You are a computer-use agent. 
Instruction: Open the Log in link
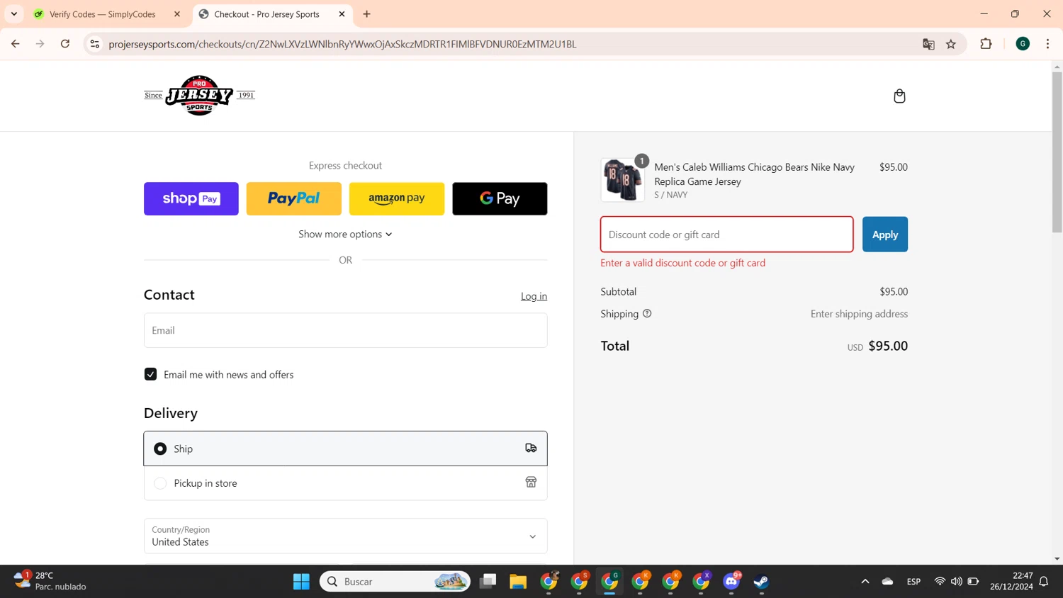click(x=534, y=296)
